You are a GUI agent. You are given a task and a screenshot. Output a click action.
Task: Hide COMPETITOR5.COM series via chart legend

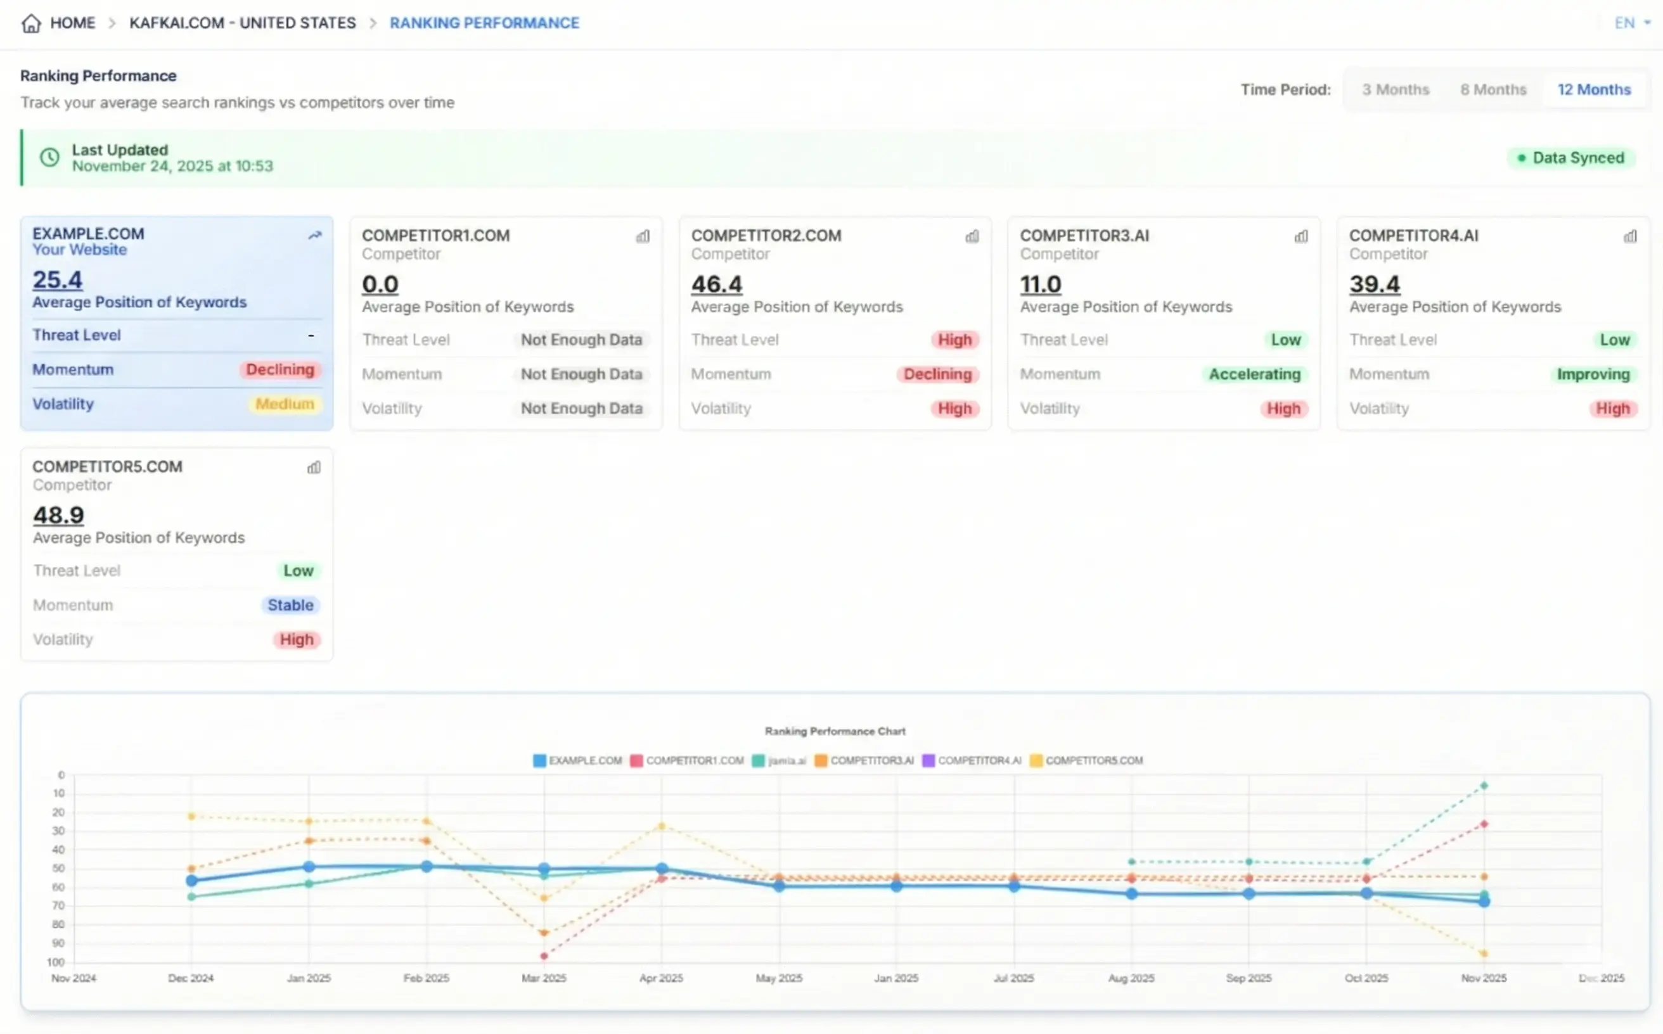pyautogui.click(x=1086, y=760)
